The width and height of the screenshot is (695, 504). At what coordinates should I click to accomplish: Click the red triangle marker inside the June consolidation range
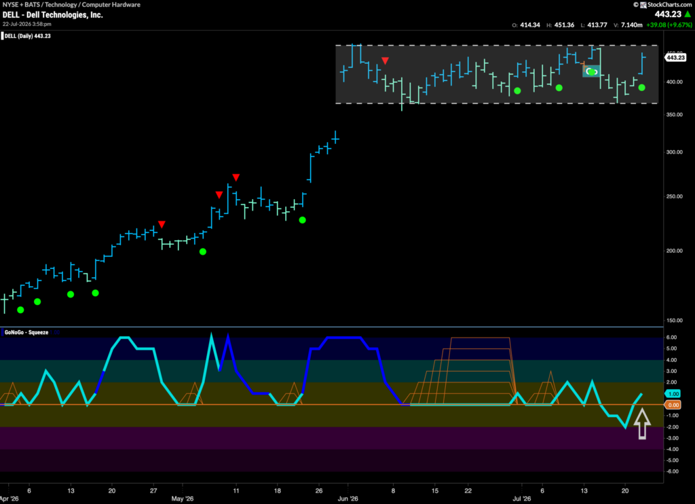[x=386, y=60]
